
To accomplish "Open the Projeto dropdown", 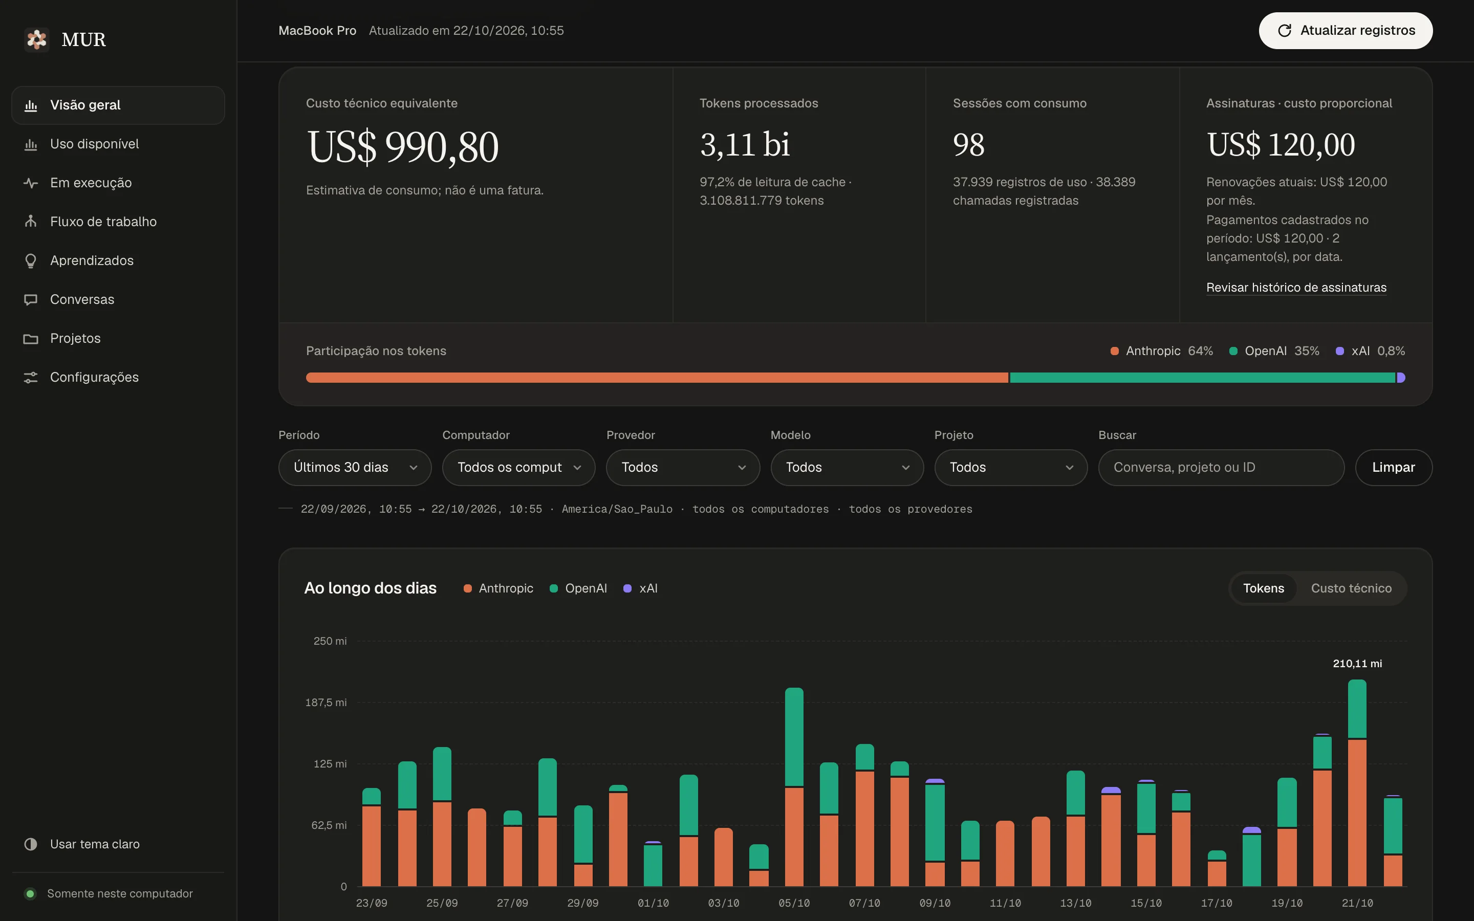I will point(1010,467).
